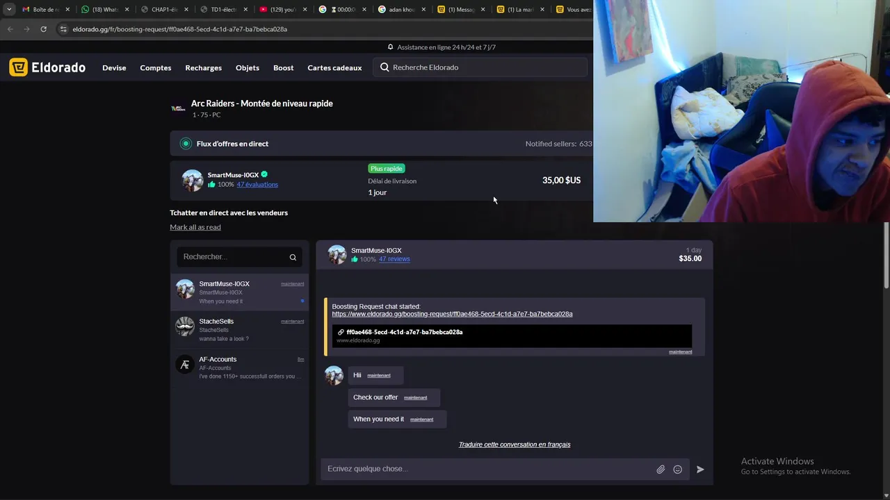
Task: Open the AF-Accounts conversation
Action: pos(240,367)
